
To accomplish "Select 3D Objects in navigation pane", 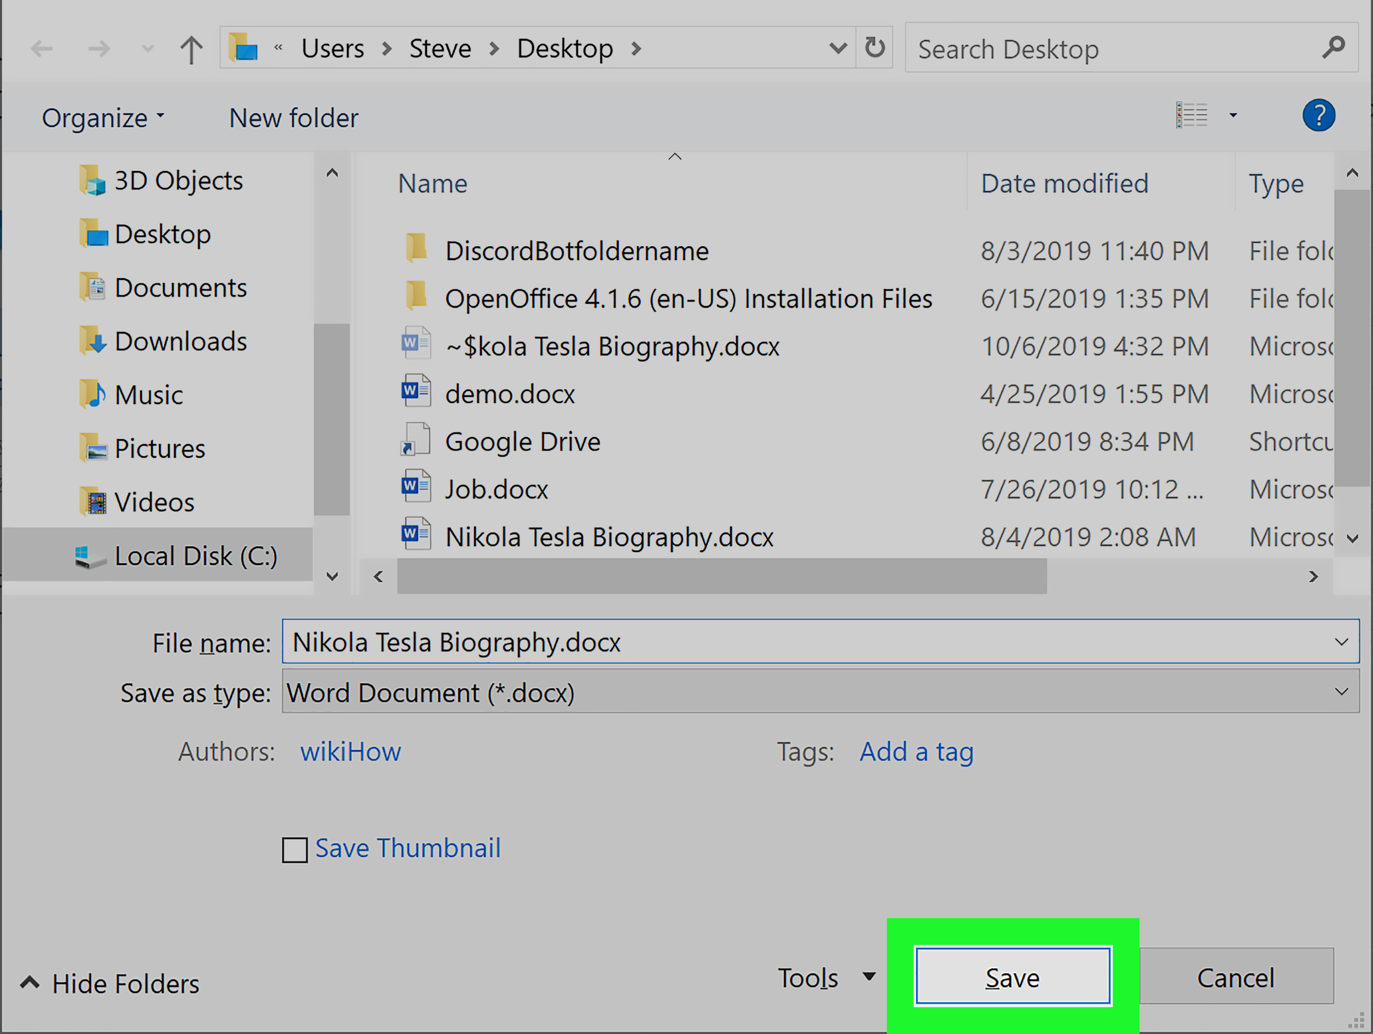I will (161, 181).
